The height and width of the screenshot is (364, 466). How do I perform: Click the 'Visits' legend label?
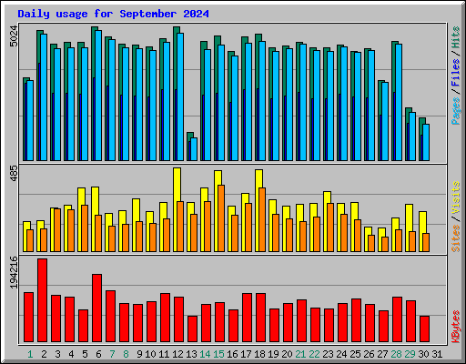(x=456, y=197)
